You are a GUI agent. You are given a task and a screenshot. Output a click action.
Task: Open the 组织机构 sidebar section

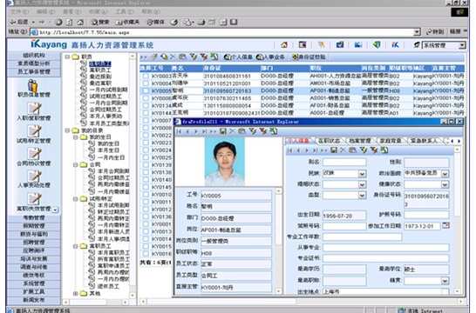[x=34, y=55]
